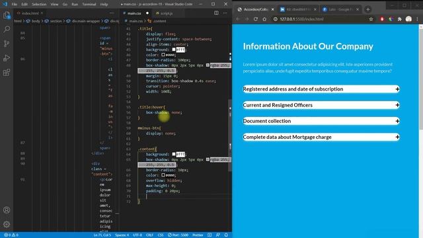The width and height of the screenshot is (423, 238).
Task: Split the main.css editor to the right
Action: coord(216,13)
